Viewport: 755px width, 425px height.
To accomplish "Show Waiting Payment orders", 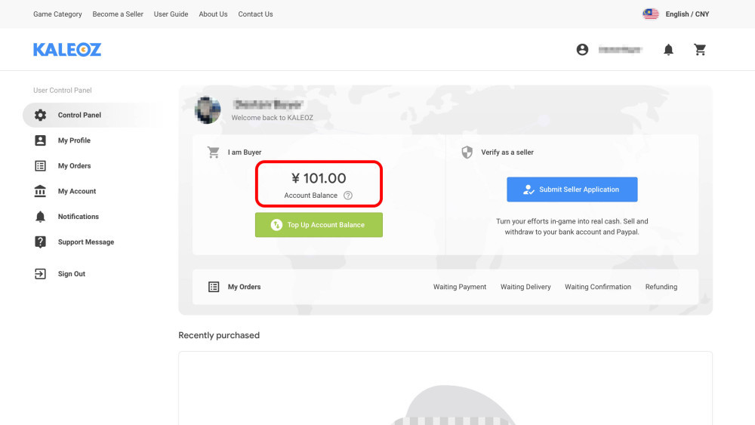I will coord(460,287).
